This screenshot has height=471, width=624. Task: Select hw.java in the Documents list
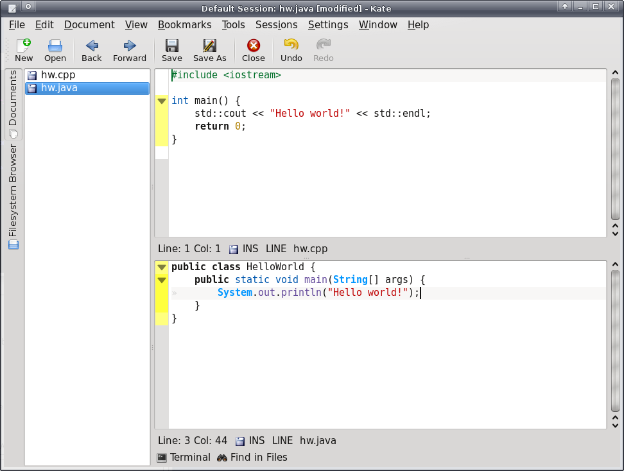tap(87, 89)
